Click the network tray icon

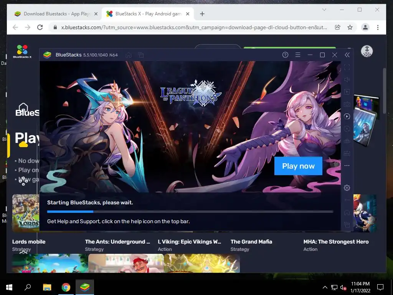(334, 287)
